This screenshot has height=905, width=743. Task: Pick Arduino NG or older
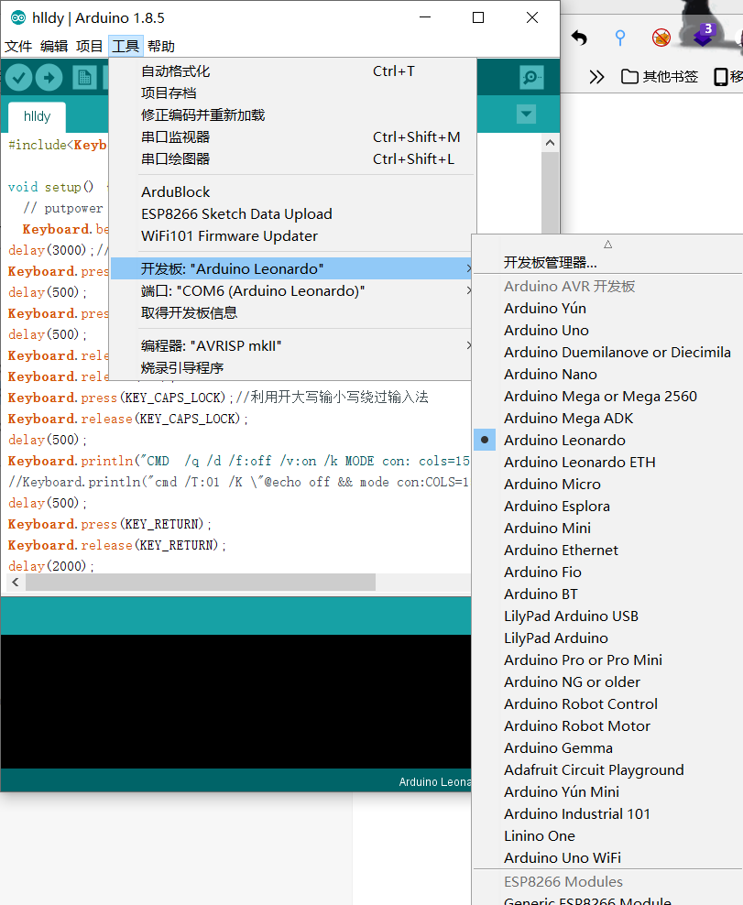pyautogui.click(x=608, y=681)
